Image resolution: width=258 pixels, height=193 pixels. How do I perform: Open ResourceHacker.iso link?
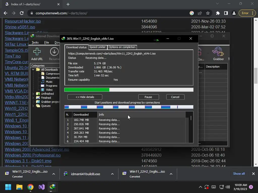[x=23, y=21]
